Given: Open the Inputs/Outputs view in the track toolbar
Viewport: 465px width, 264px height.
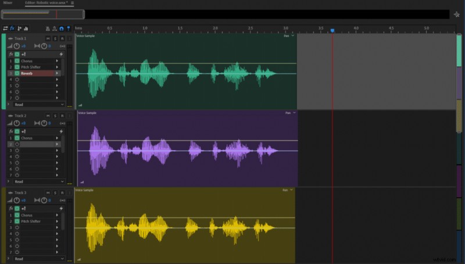Looking at the screenshot, I should pos(5,28).
